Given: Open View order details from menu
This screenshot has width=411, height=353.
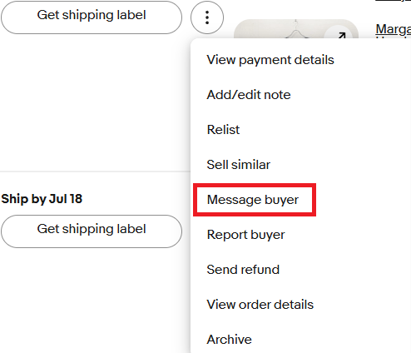Looking at the screenshot, I should click(x=260, y=305).
